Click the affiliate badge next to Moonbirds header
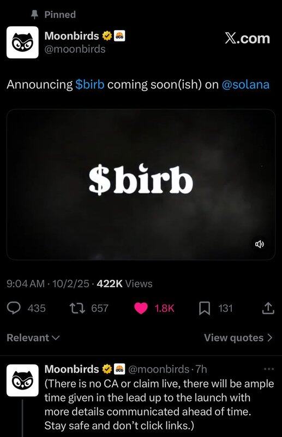Image resolution: width=282 pixels, height=437 pixels. 119,36
